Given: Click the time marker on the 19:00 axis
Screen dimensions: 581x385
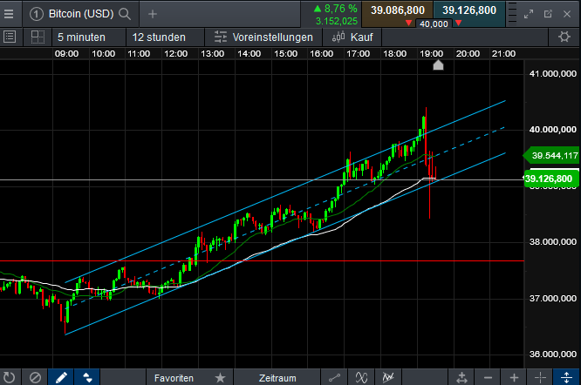Looking at the screenshot, I should click(x=438, y=65).
